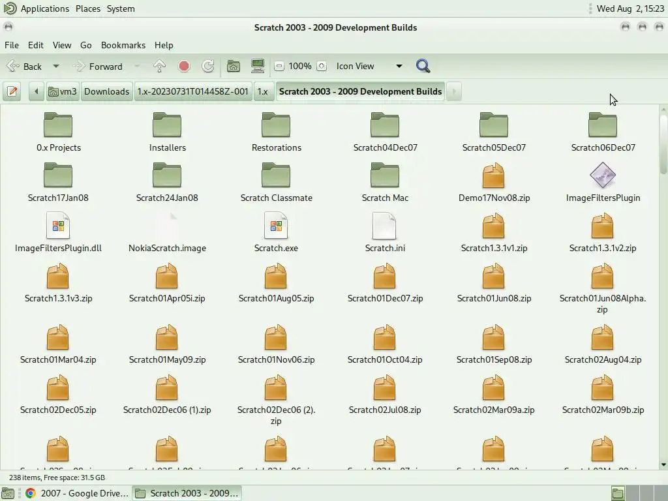Open the View menu

(62, 45)
